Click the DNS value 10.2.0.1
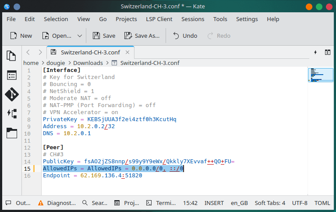The image size is (336, 212). click(x=77, y=133)
